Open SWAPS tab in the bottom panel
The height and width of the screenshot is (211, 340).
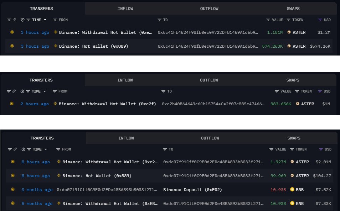pyautogui.click(x=294, y=138)
